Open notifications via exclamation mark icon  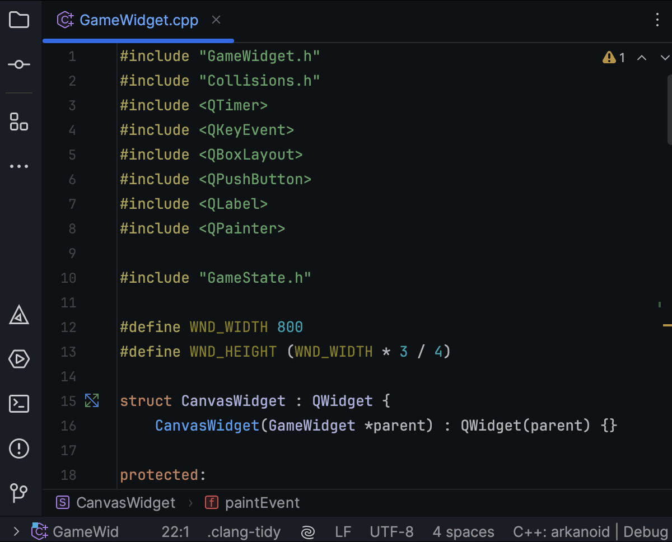pos(19,448)
